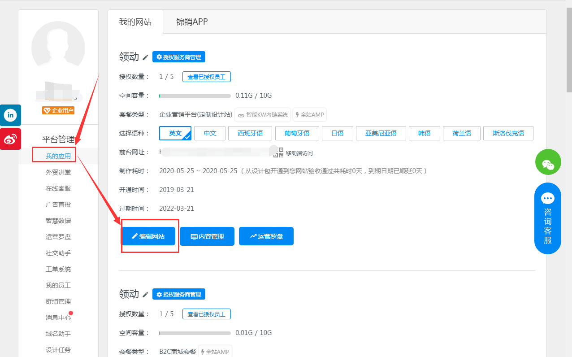The image size is (572, 357).
Task: Open 消息中心 with the red notification dot
Action: (57, 317)
